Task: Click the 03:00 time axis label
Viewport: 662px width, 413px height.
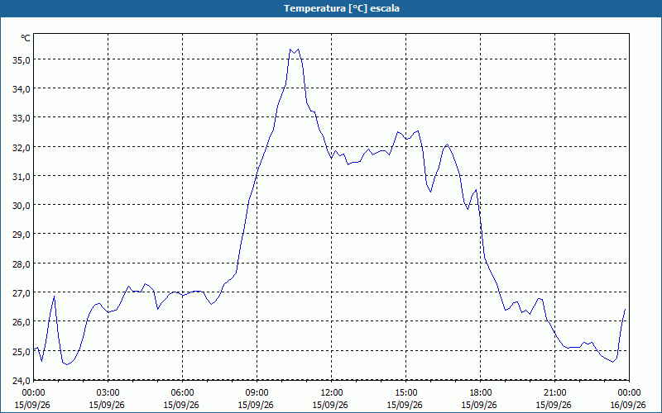Action: 108,393
